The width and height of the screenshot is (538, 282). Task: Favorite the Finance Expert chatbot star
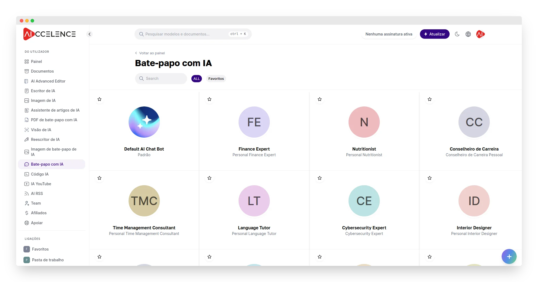[x=209, y=99]
